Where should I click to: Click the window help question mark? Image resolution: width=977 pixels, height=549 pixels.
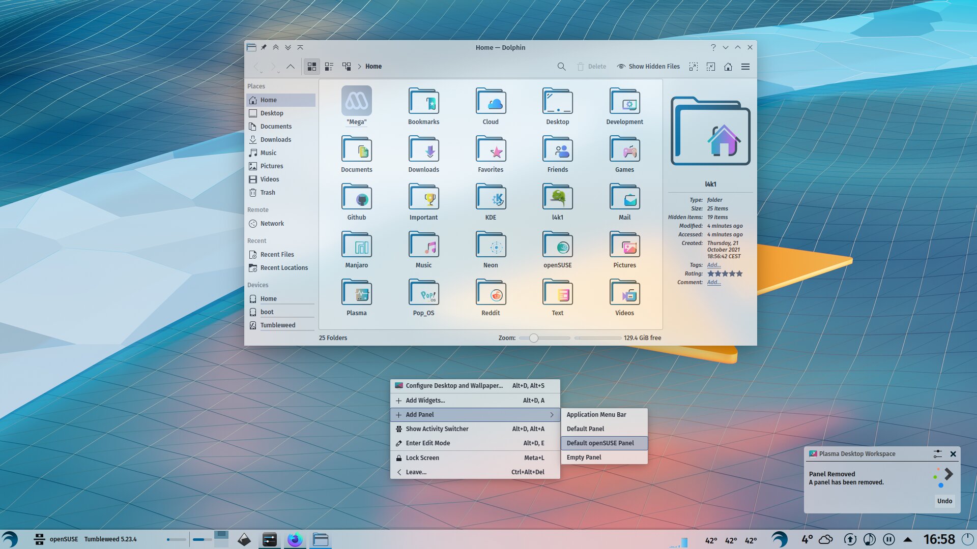(713, 47)
